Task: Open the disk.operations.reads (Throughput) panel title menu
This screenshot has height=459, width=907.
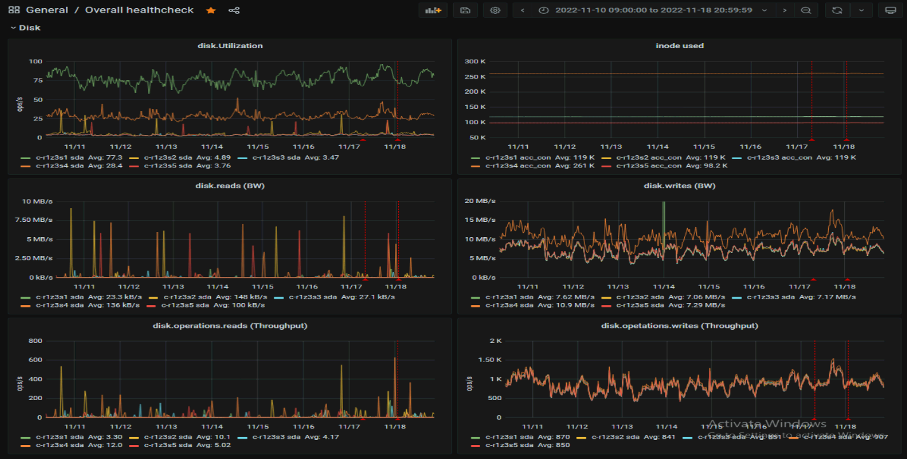Action: tap(229, 325)
